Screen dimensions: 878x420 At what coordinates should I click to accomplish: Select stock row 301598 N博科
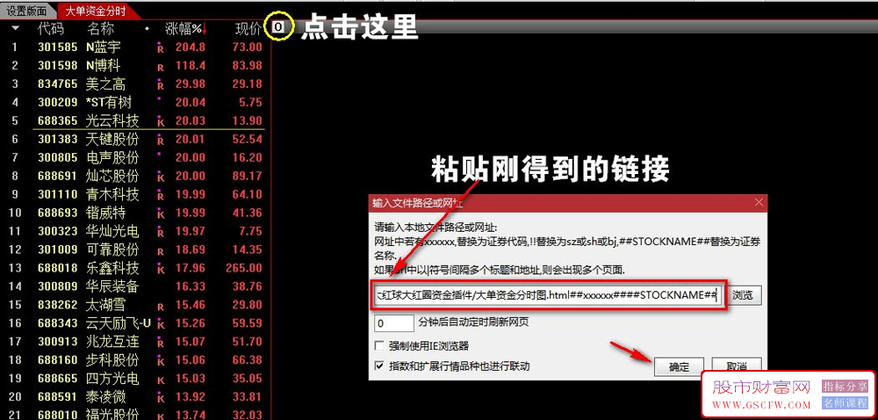click(x=135, y=66)
